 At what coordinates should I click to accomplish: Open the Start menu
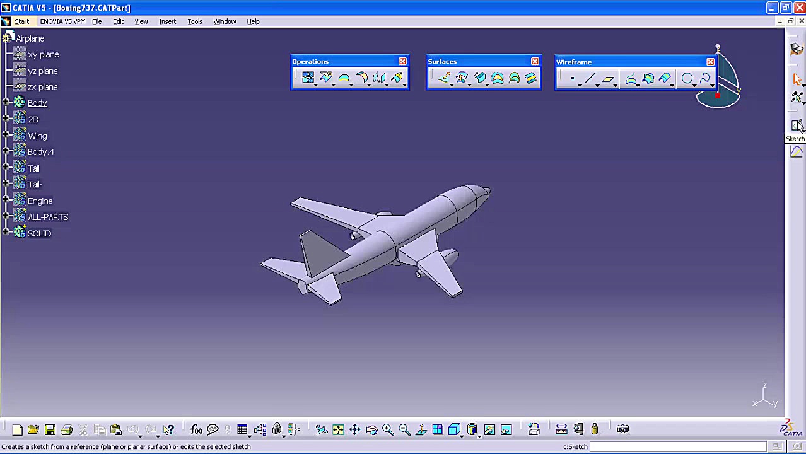pos(21,21)
